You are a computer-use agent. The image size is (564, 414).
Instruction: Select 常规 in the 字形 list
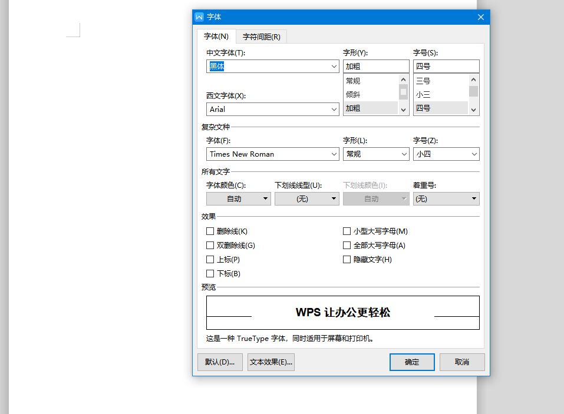pos(371,81)
